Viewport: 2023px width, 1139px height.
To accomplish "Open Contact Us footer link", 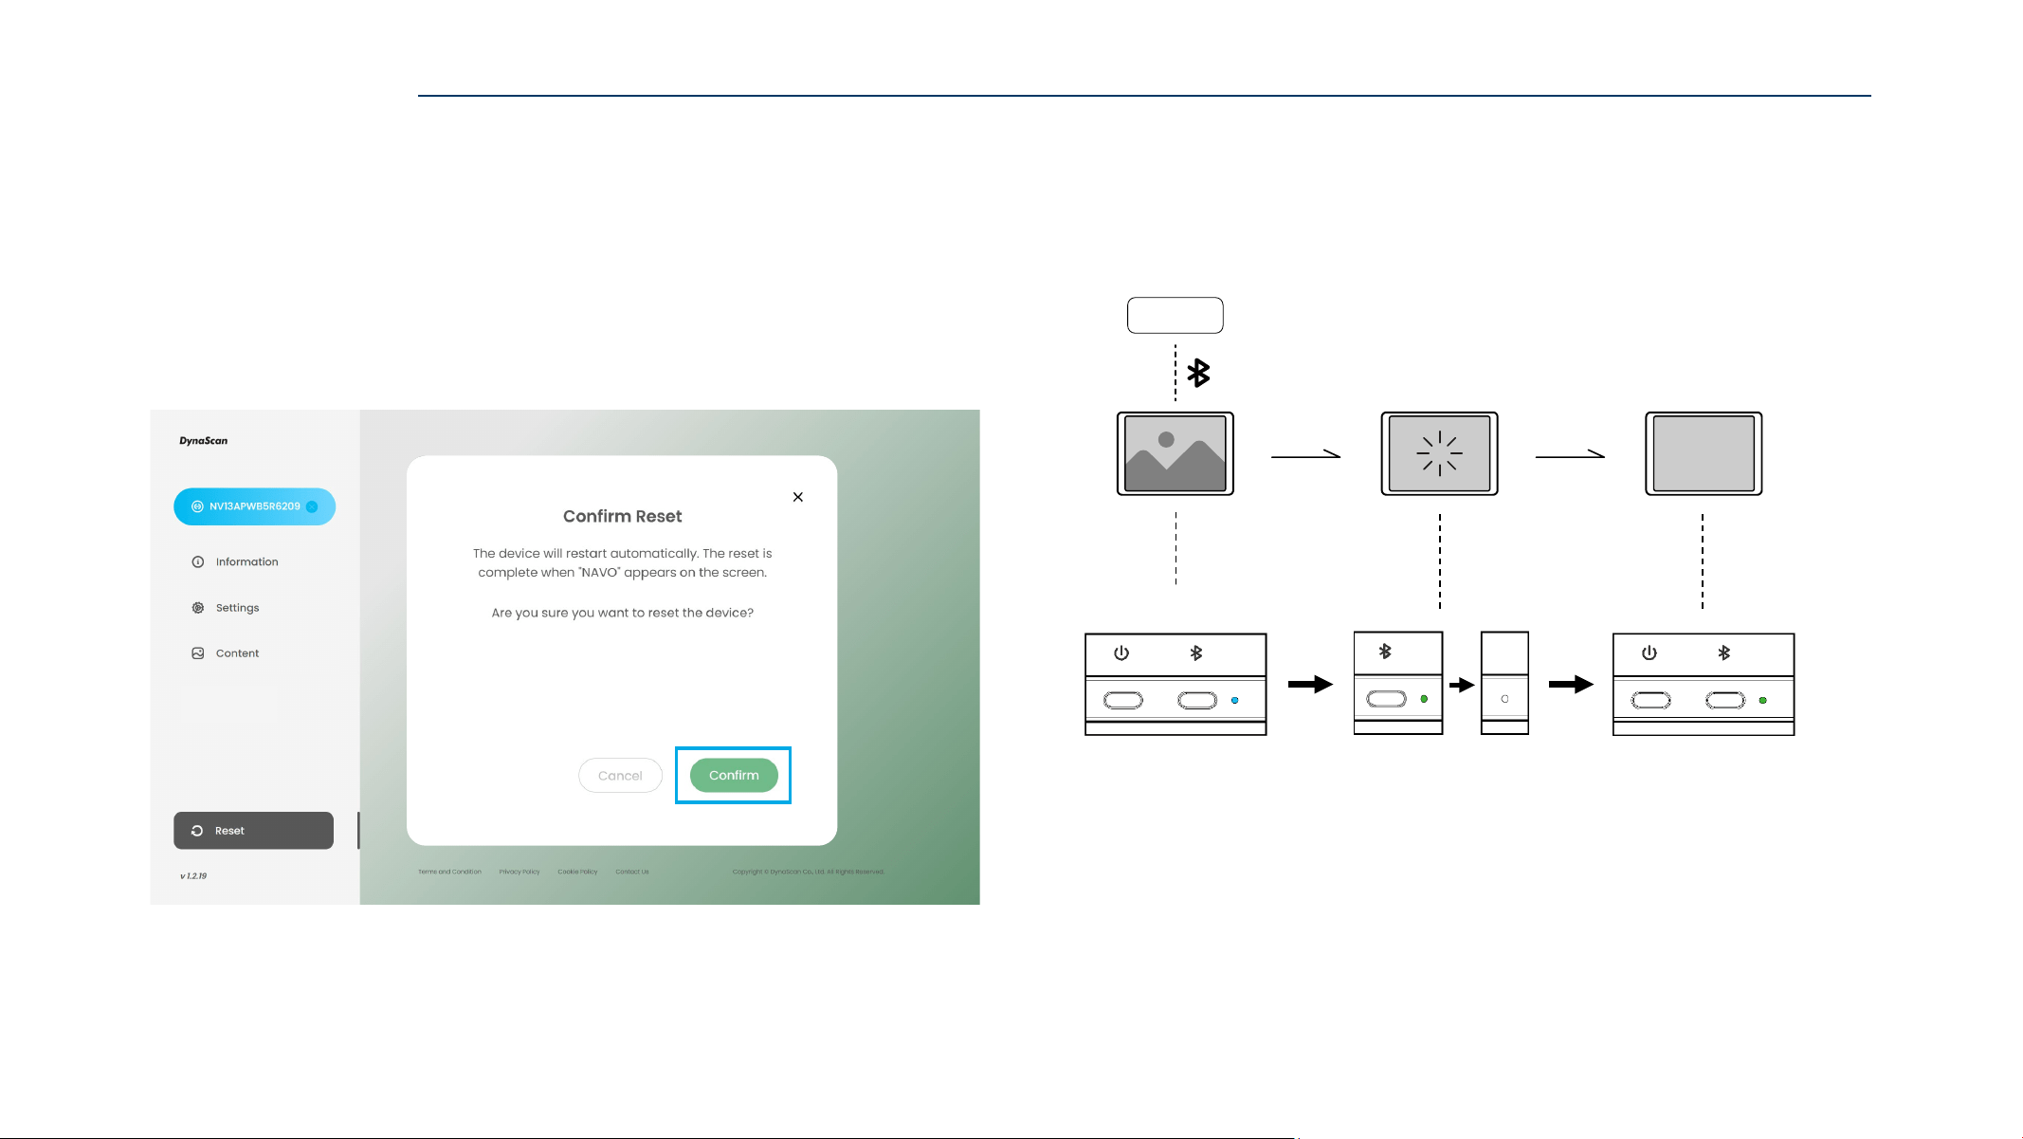I will click(x=632, y=872).
